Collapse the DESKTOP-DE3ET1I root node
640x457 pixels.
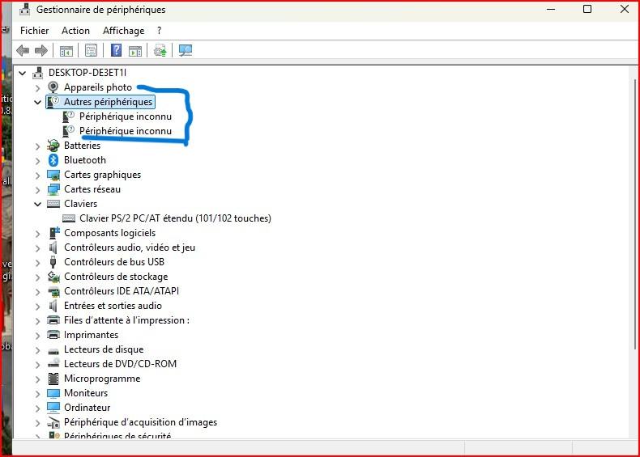tap(23, 73)
